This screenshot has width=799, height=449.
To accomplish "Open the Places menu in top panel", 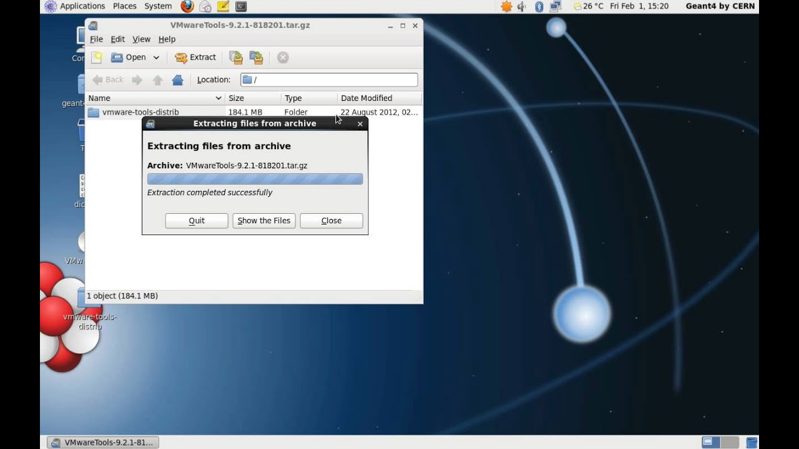I will coord(125,6).
